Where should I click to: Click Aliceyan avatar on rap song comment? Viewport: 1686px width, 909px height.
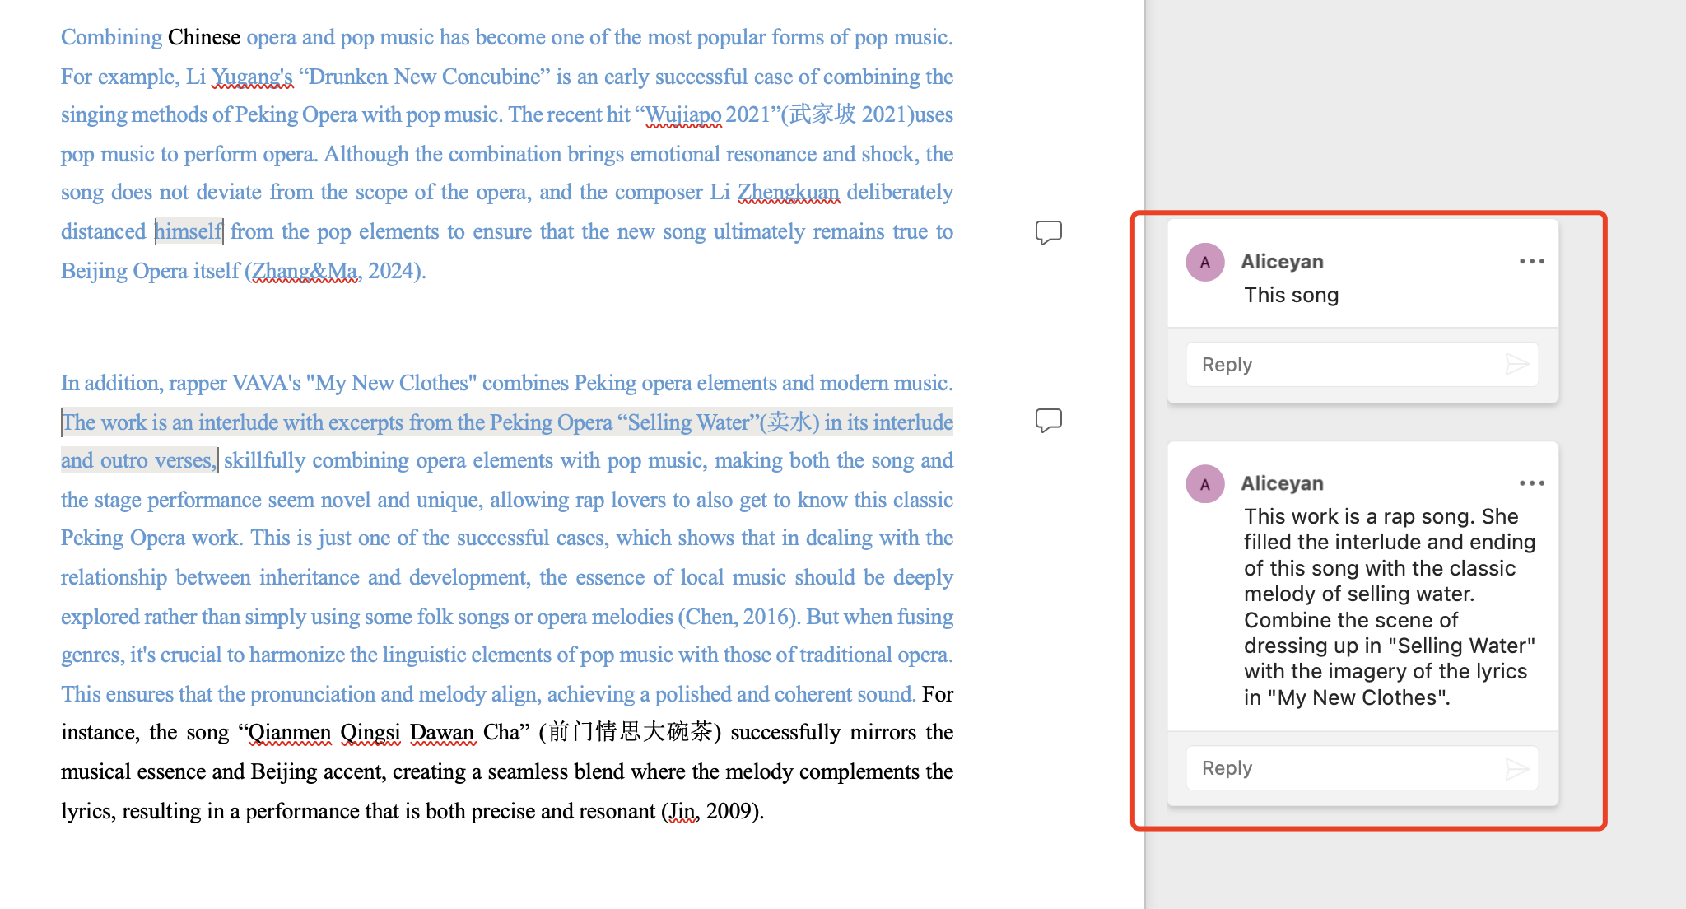click(x=1204, y=484)
